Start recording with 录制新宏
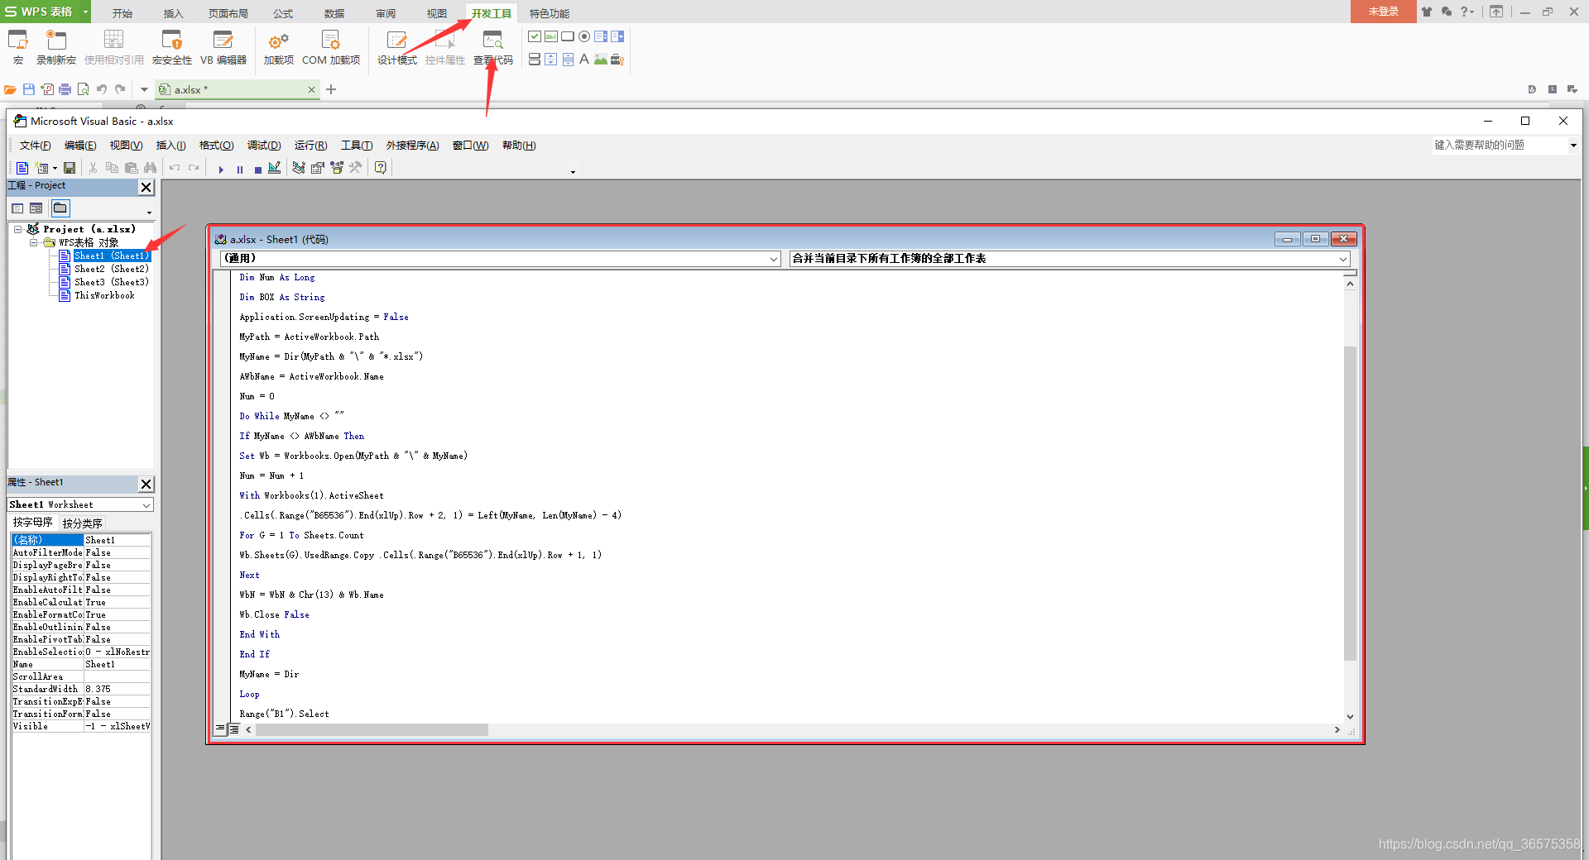The height and width of the screenshot is (860, 1589). (55, 47)
